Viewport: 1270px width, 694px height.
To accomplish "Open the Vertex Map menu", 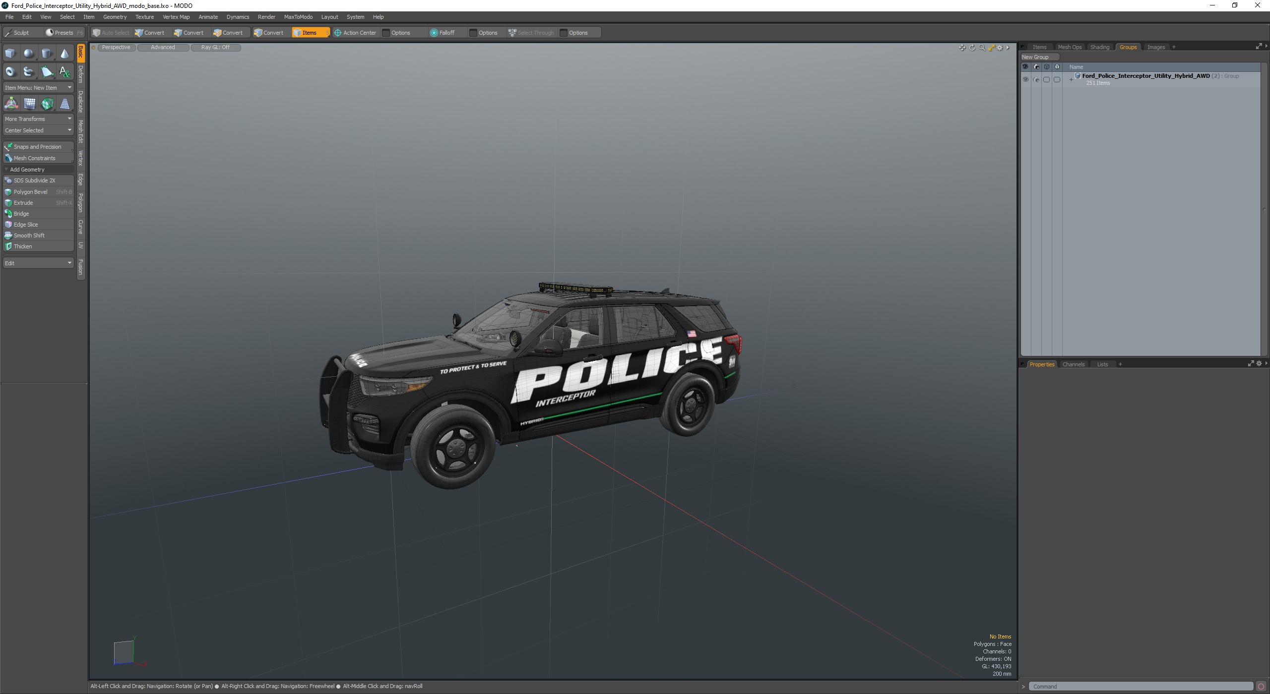I will click(x=176, y=17).
